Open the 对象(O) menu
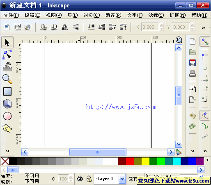This screenshot has height=185, width=211. [92, 15]
